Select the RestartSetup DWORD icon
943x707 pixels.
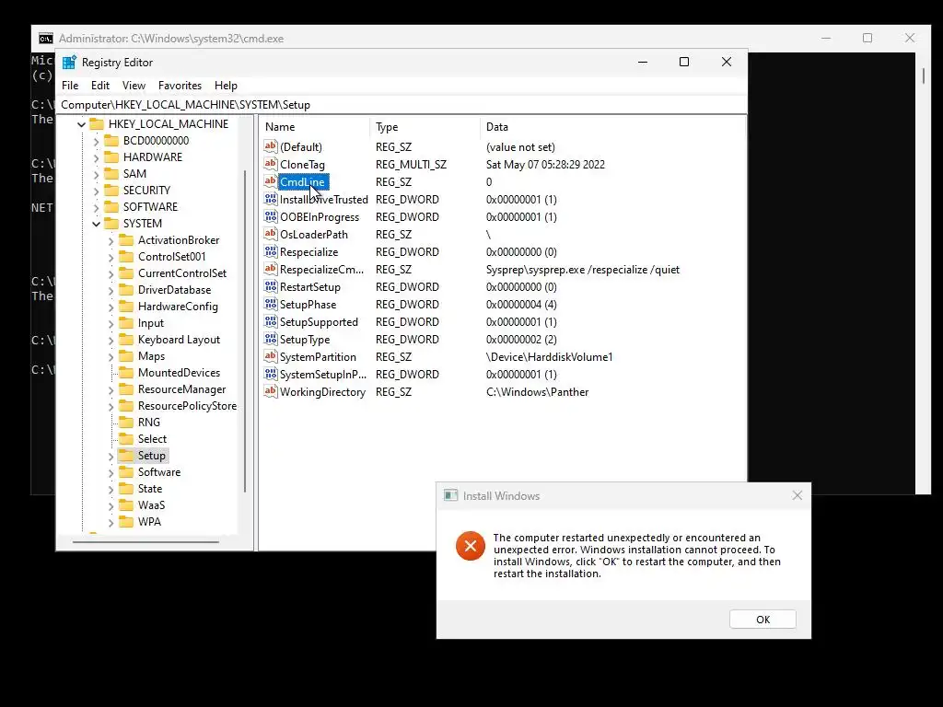click(271, 286)
